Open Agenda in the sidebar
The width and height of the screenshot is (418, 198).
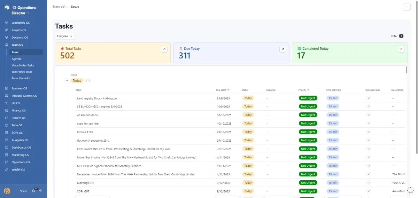point(17,59)
